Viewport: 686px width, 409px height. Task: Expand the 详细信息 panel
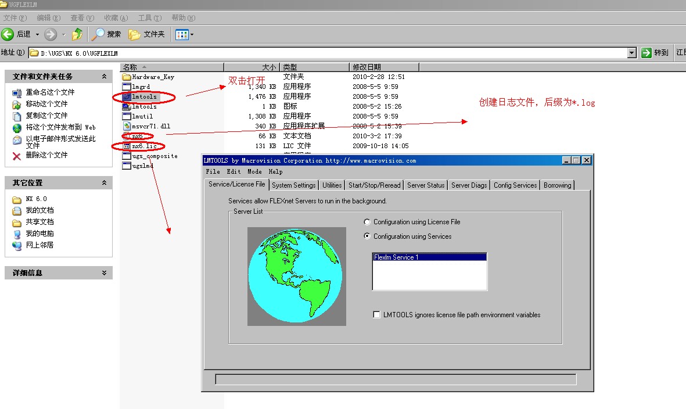(x=104, y=273)
